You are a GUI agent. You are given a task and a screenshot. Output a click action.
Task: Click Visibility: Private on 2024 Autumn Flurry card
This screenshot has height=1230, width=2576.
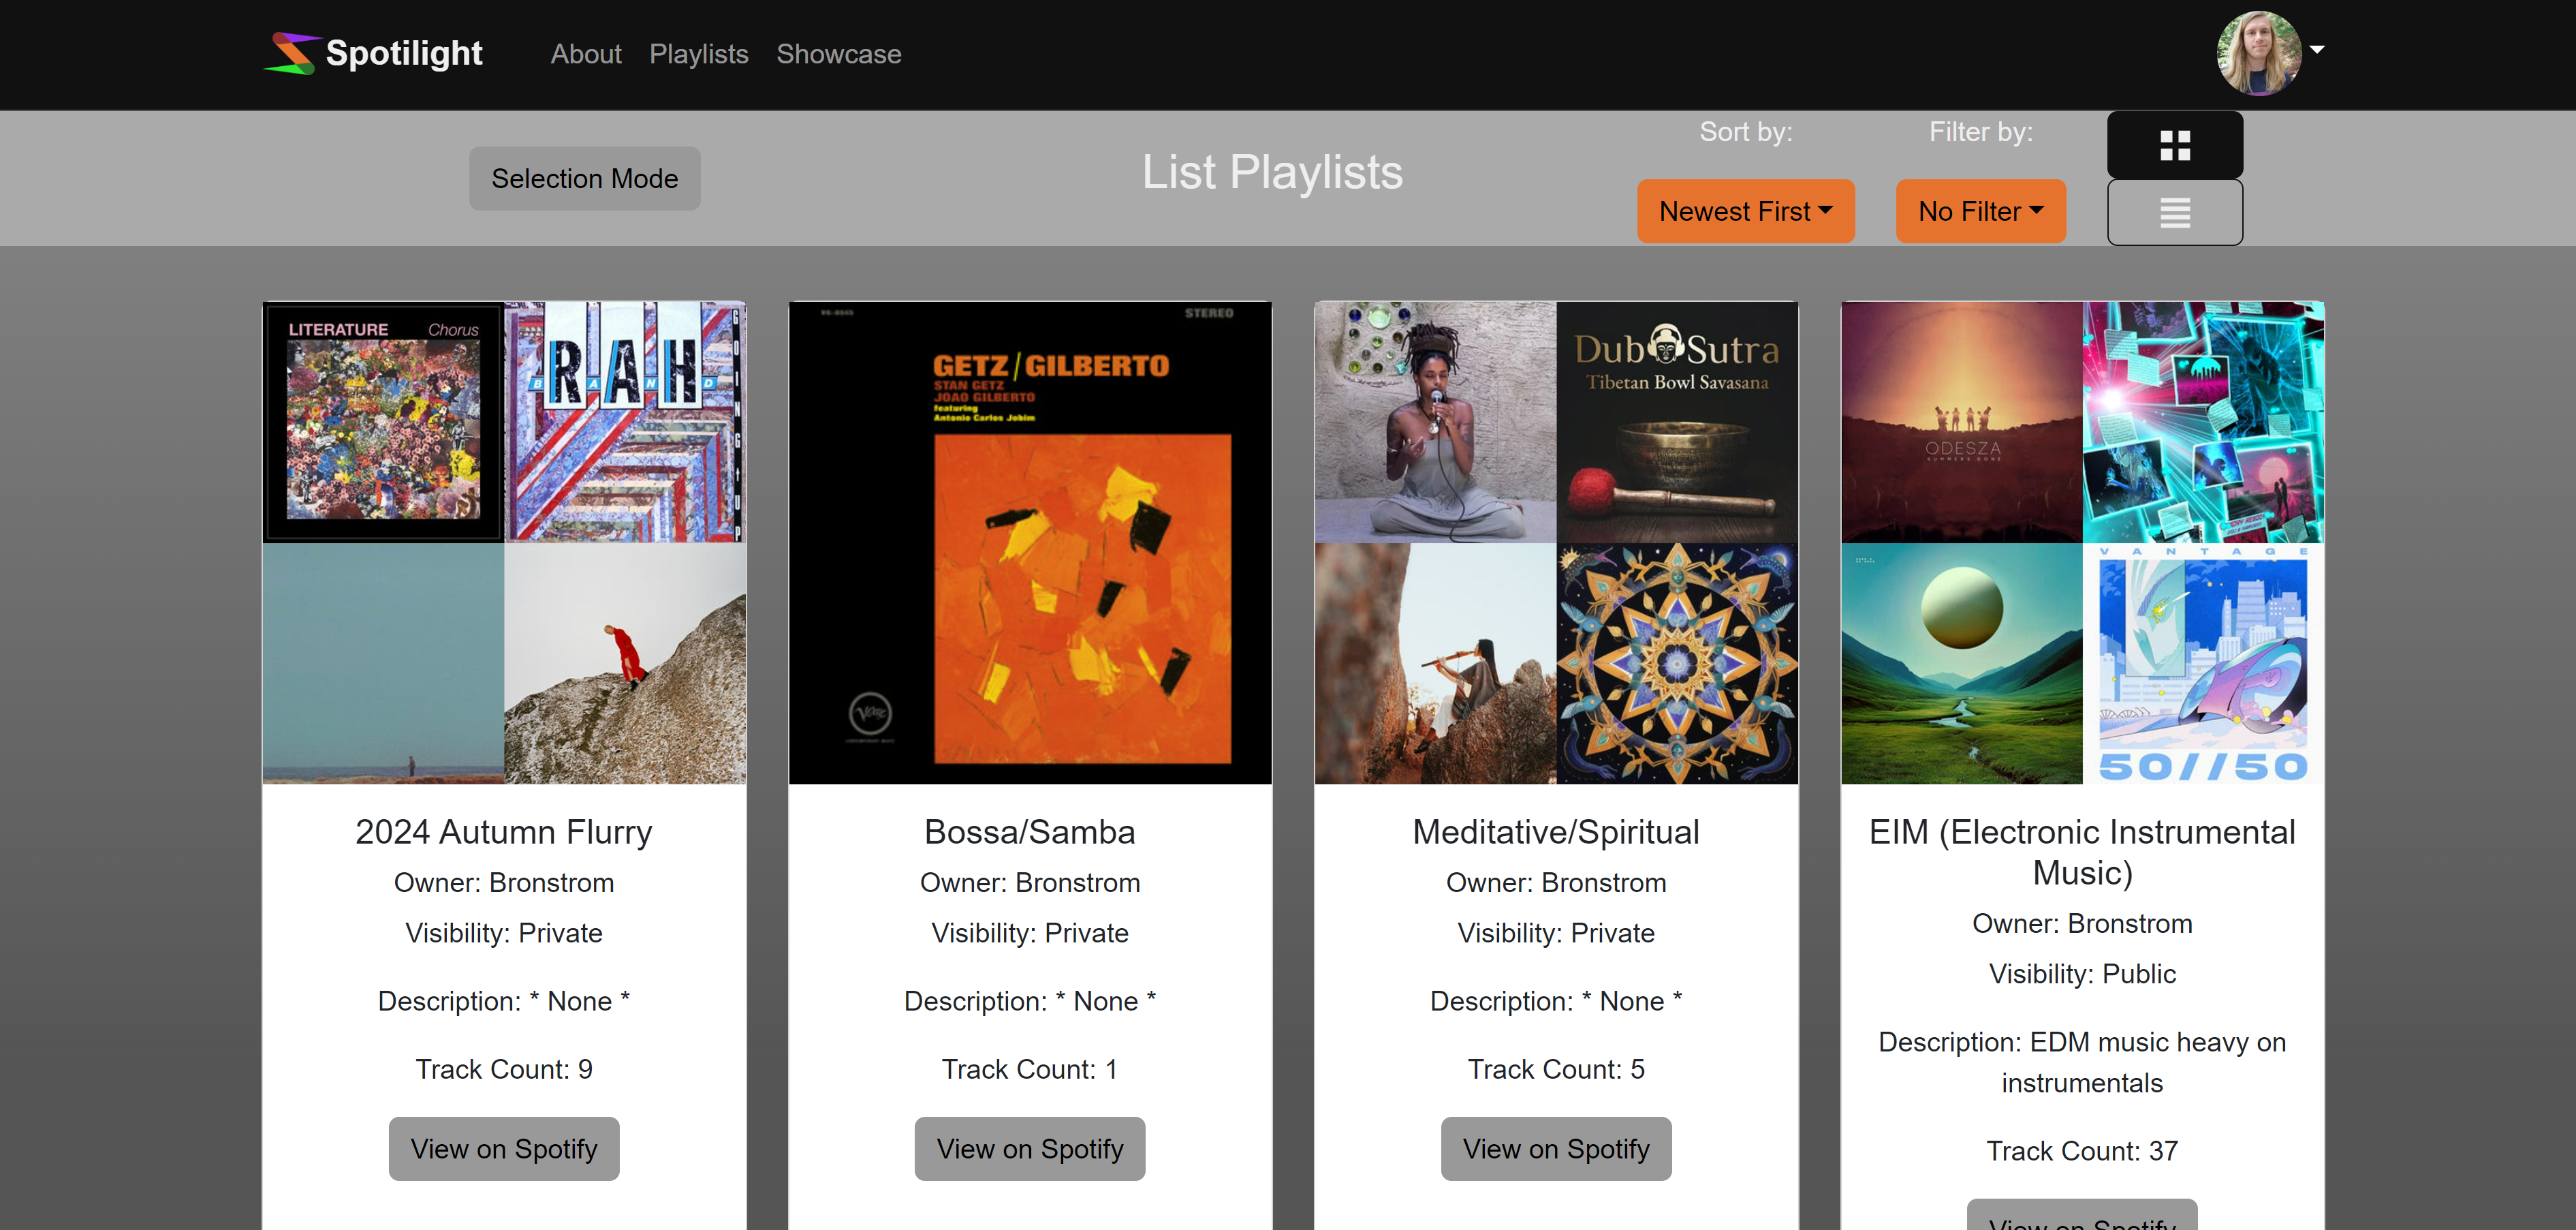[x=503, y=933]
